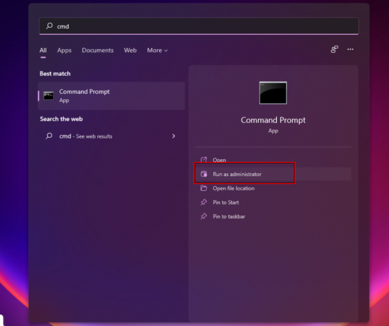Click the pin icon next to Pin to taskbar
This screenshot has height=326, width=389.
pyautogui.click(x=204, y=216)
